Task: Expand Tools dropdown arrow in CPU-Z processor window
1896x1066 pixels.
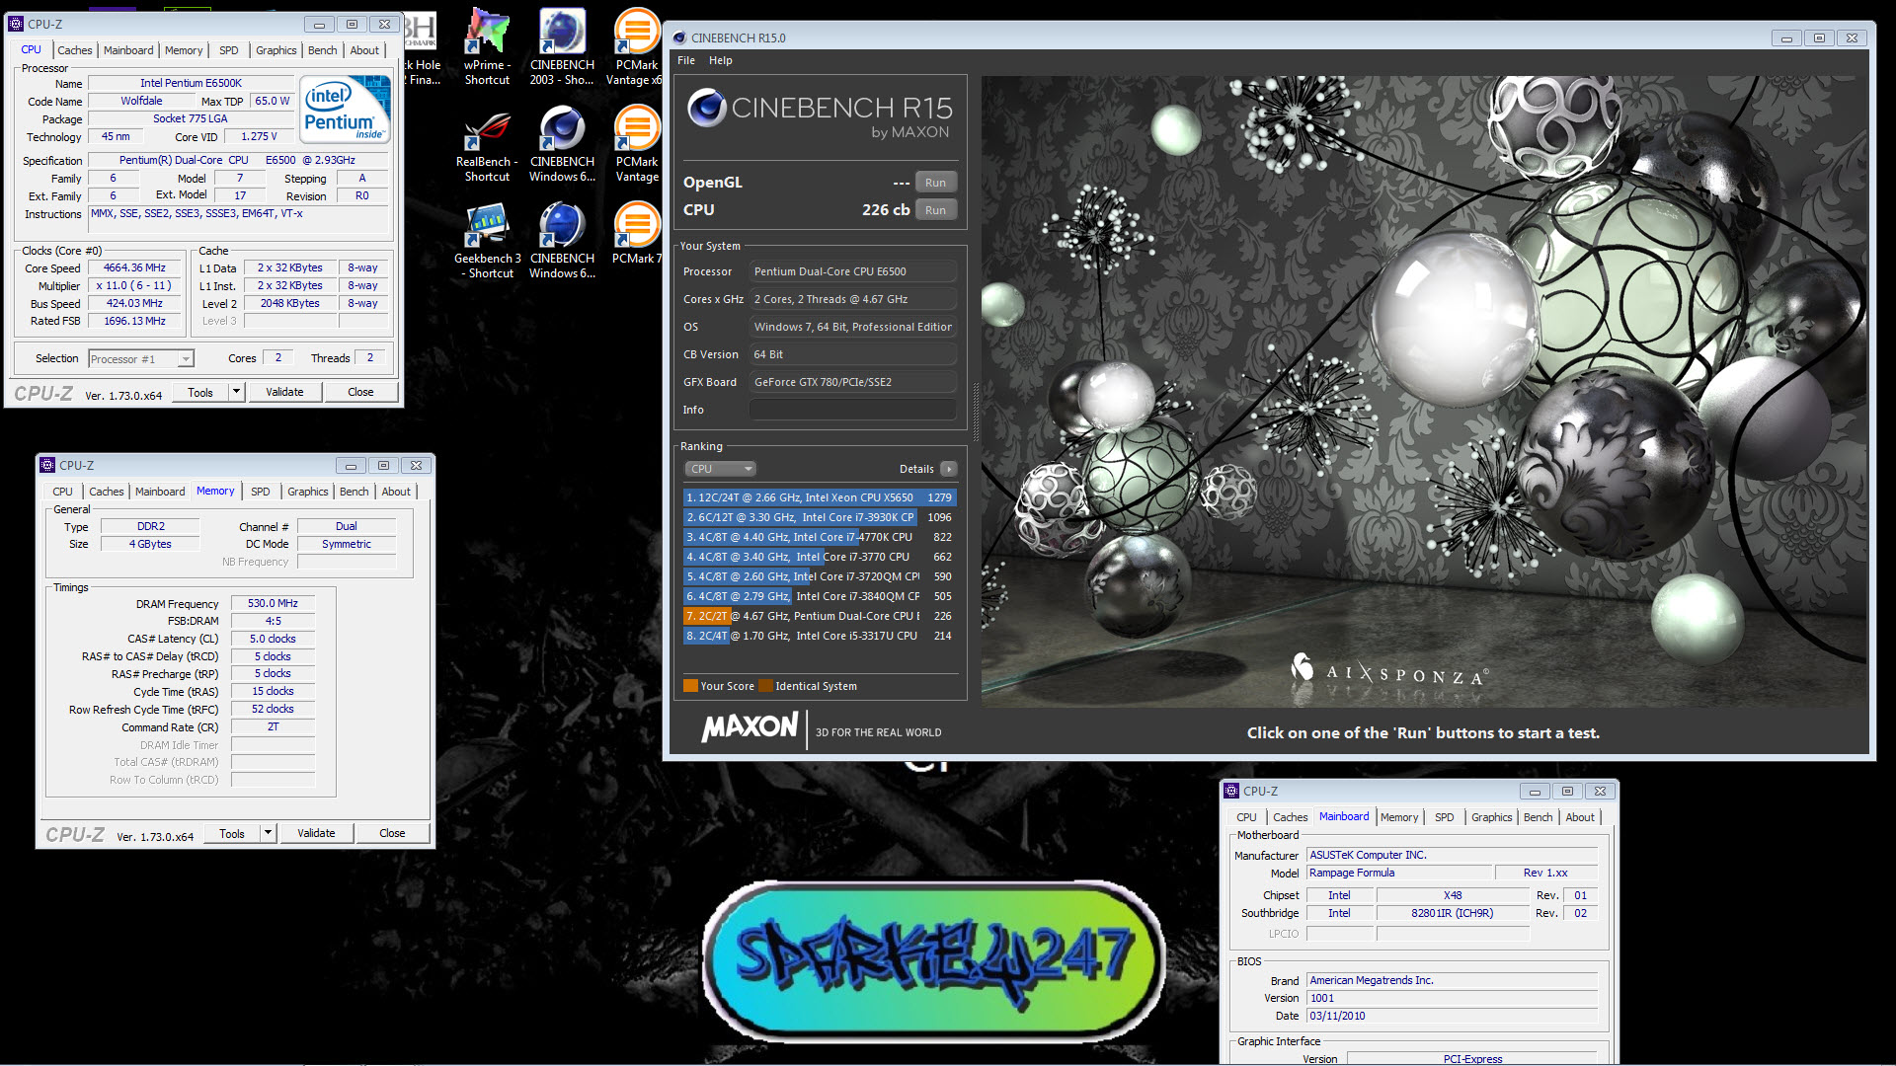Action: click(236, 392)
